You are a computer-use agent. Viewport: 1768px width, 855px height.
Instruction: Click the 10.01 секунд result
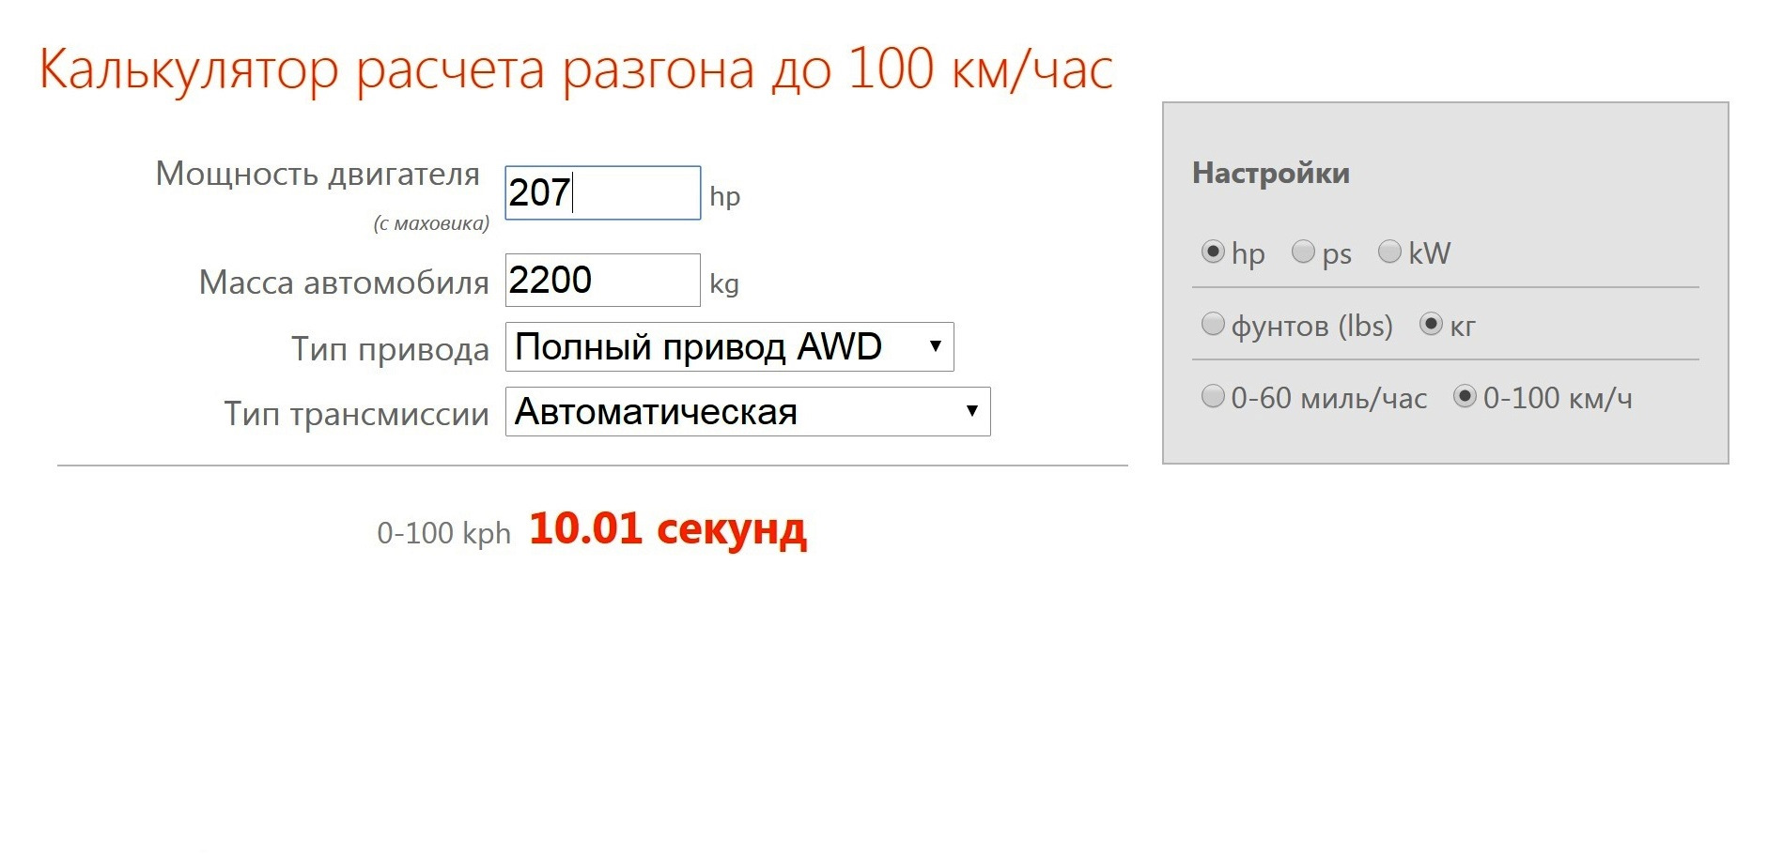(668, 528)
